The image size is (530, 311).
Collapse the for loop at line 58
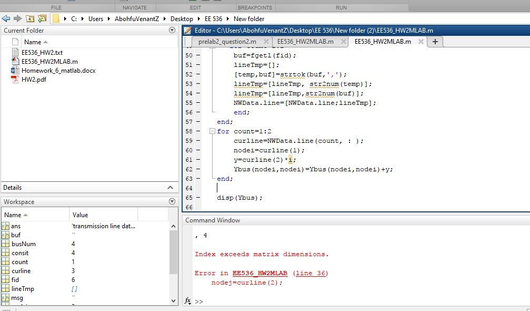[x=212, y=131]
